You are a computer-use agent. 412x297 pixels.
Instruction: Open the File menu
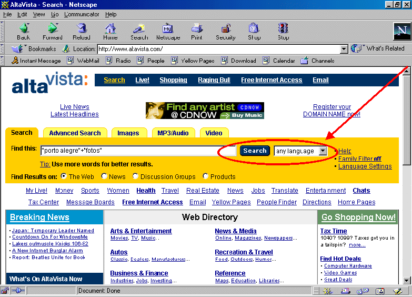(x=7, y=14)
